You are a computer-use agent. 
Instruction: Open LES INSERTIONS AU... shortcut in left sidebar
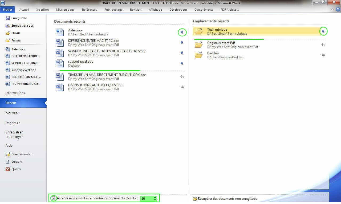(23, 84)
